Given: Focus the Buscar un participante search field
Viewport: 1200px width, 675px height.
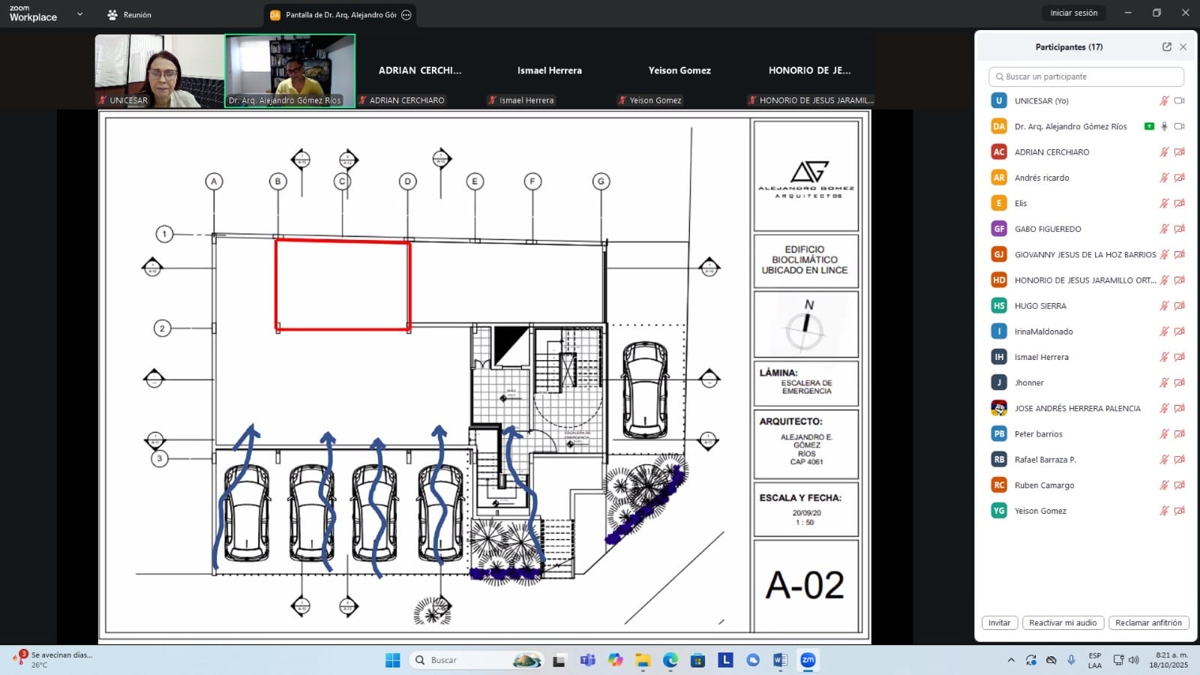Looking at the screenshot, I should 1087,76.
